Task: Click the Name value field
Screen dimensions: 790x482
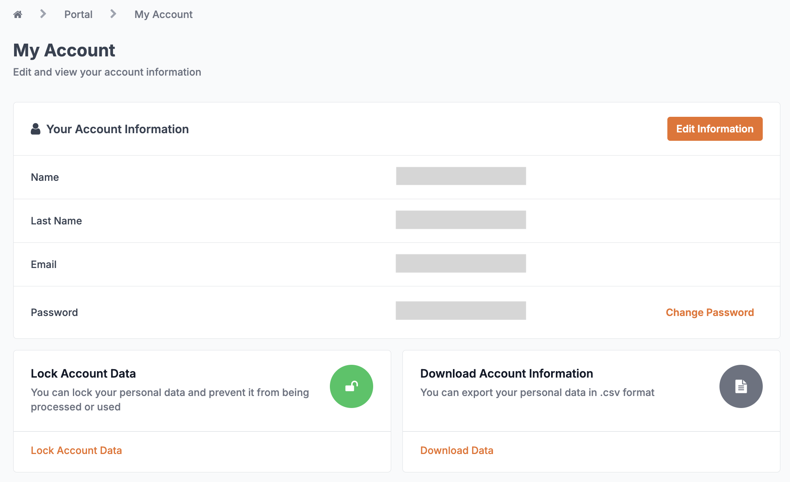Action: click(461, 176)
